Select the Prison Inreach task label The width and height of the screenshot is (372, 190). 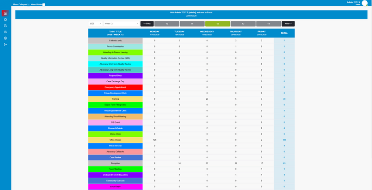115,146
